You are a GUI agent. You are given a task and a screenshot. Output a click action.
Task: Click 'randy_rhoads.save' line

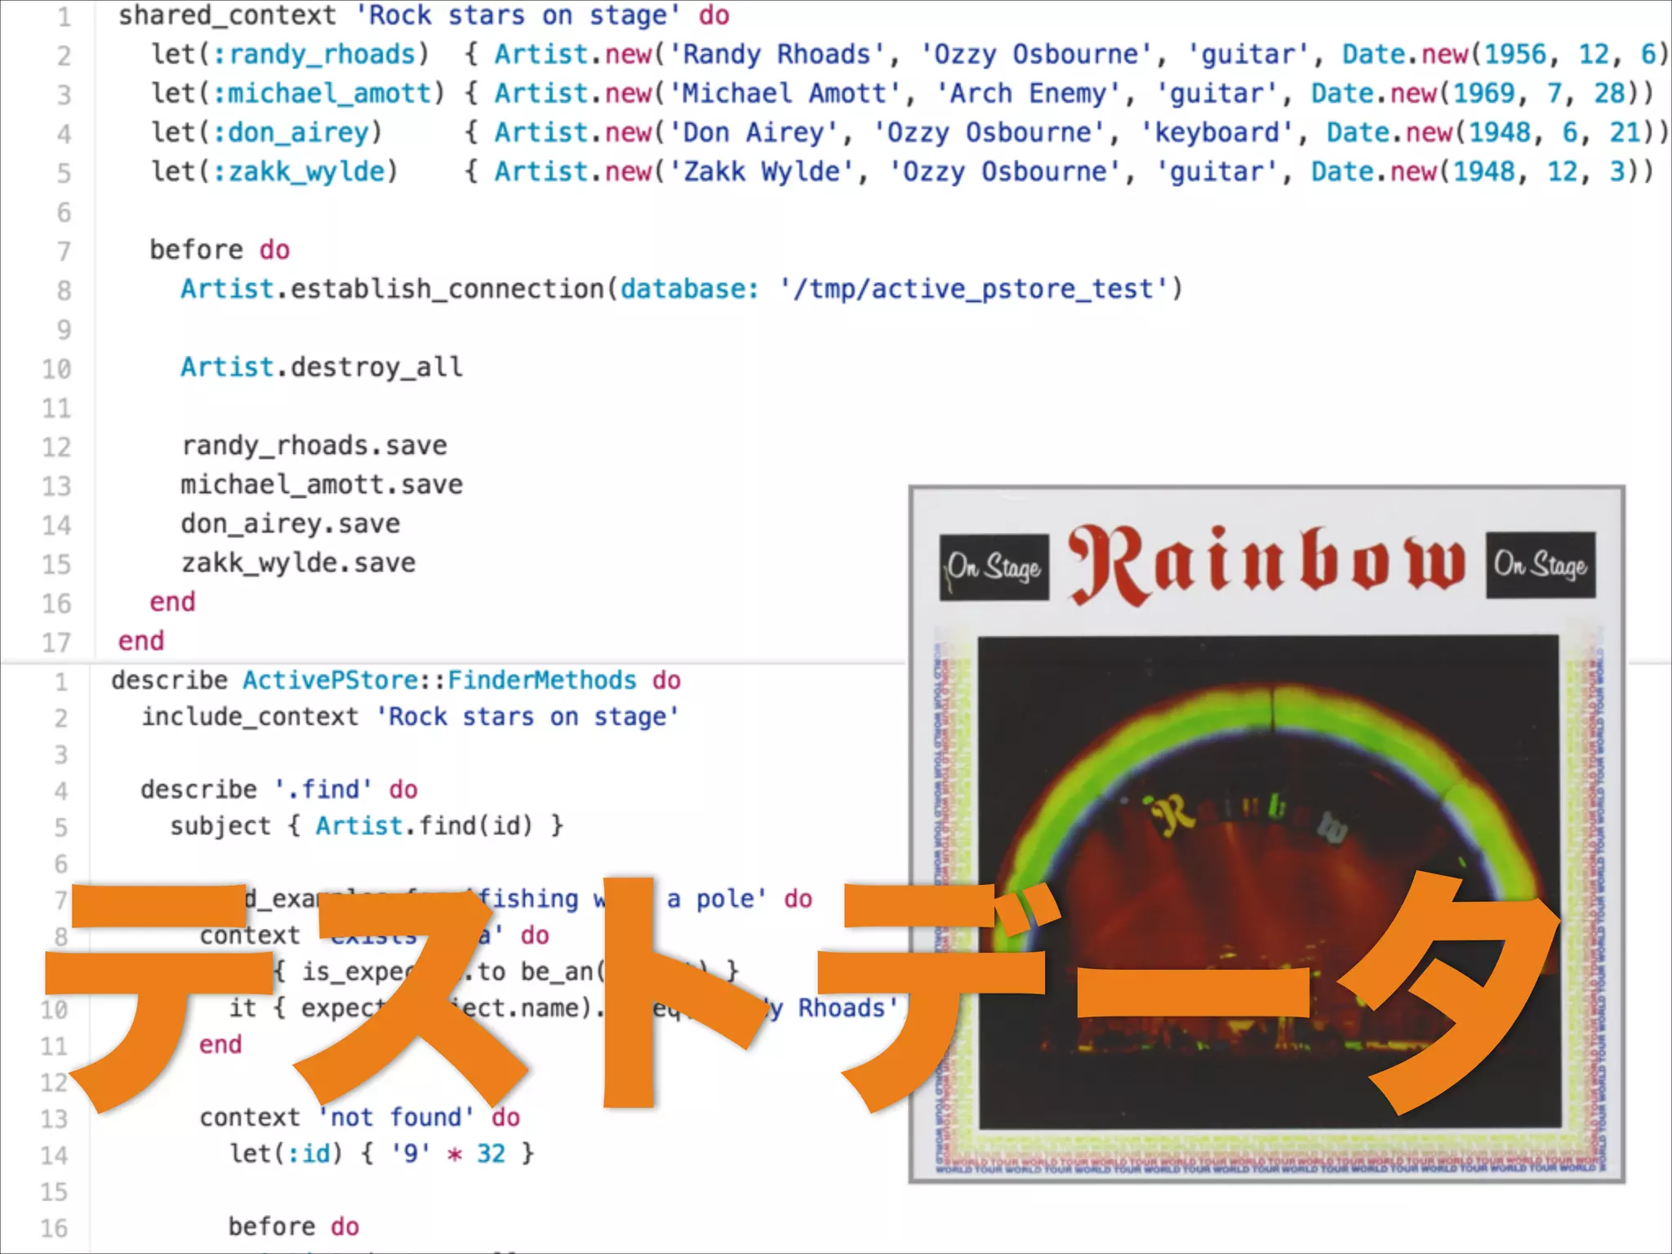314,446
